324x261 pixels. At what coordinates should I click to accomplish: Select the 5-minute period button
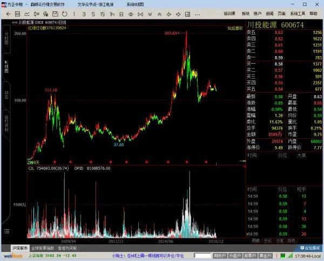coord(93,14)
